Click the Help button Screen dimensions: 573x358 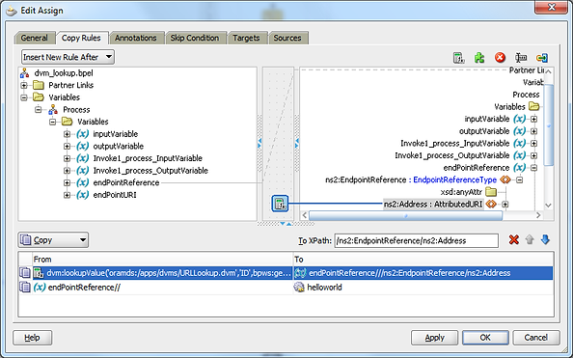click(x=33, y=338)
